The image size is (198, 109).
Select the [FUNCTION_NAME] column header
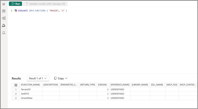pos(30,85)
